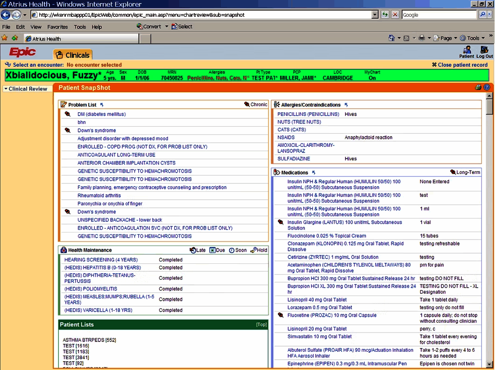Click the Problem List section icon

pyautogui.click(x=64, y=105)
